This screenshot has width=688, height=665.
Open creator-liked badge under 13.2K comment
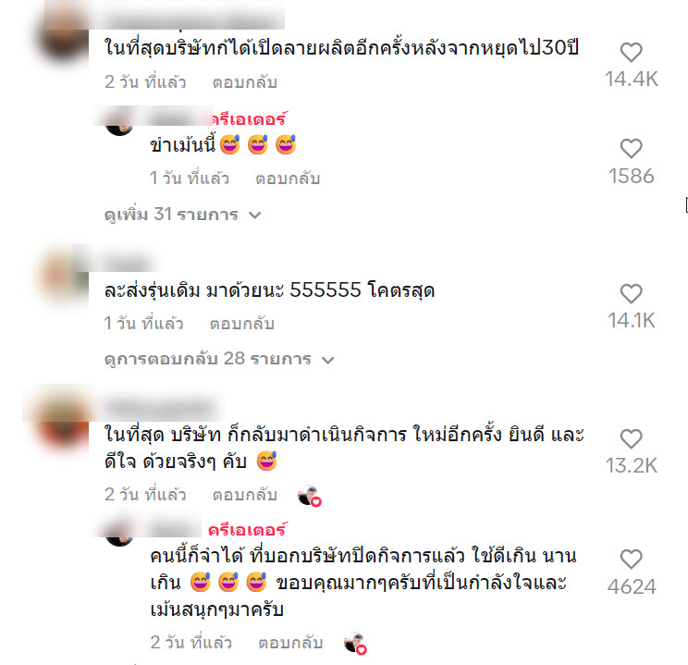(x=310, y=496)
